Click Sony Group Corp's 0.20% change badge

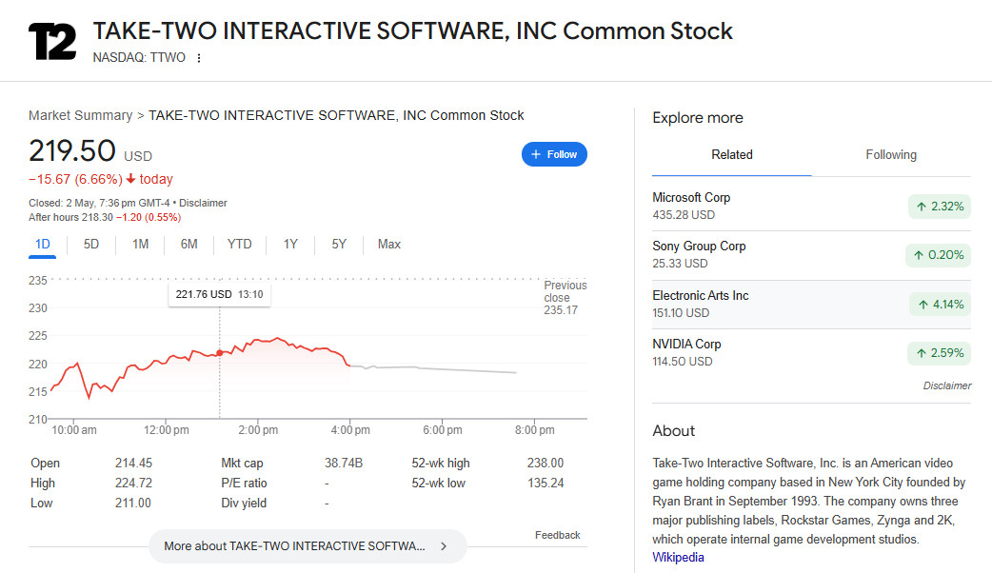coord(938,255)
